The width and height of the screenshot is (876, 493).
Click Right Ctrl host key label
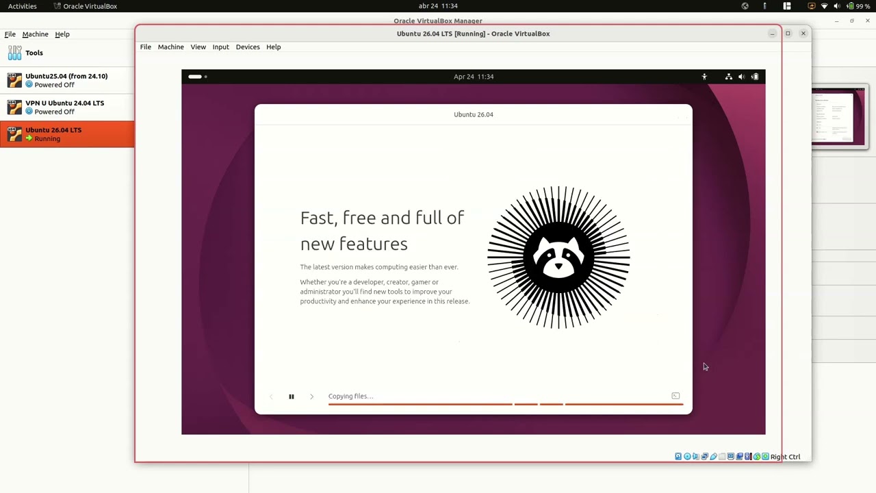point(785,457)
